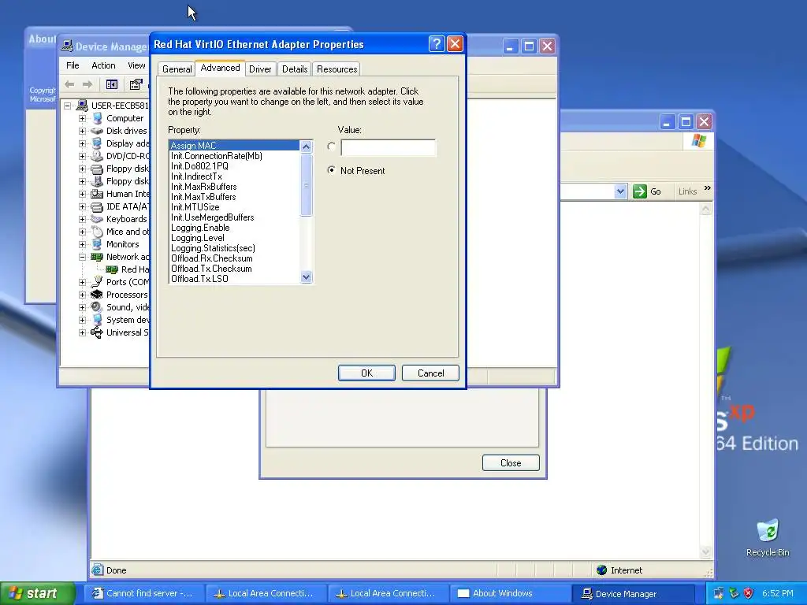Click the Computer icon in Device Manager tree

click(97, 118)
